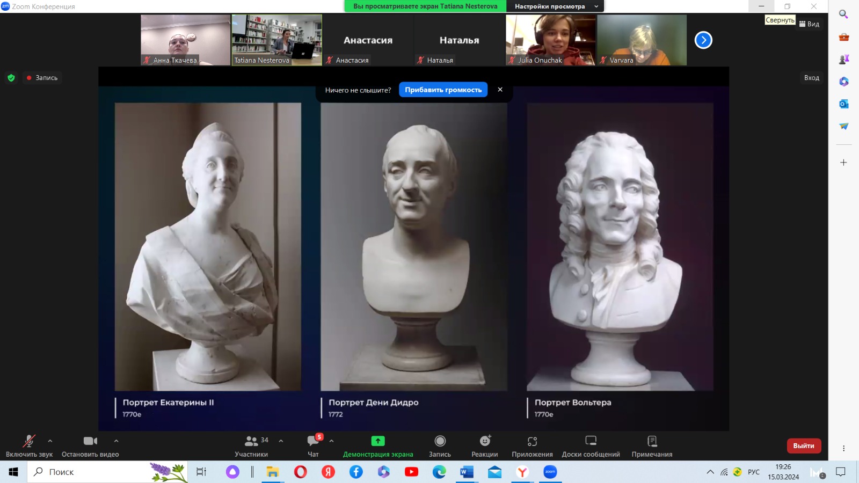859x483 pixels.
Task: Expand audio options arrow next to microphone
Action: coord(50,441)
